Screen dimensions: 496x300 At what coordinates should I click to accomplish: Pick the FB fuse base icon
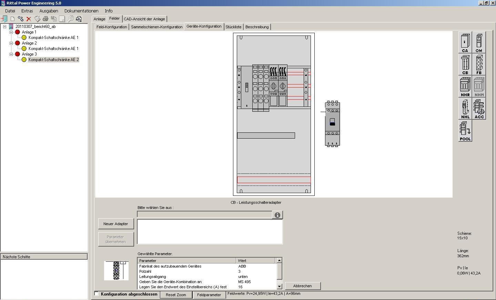coord(479,65)
